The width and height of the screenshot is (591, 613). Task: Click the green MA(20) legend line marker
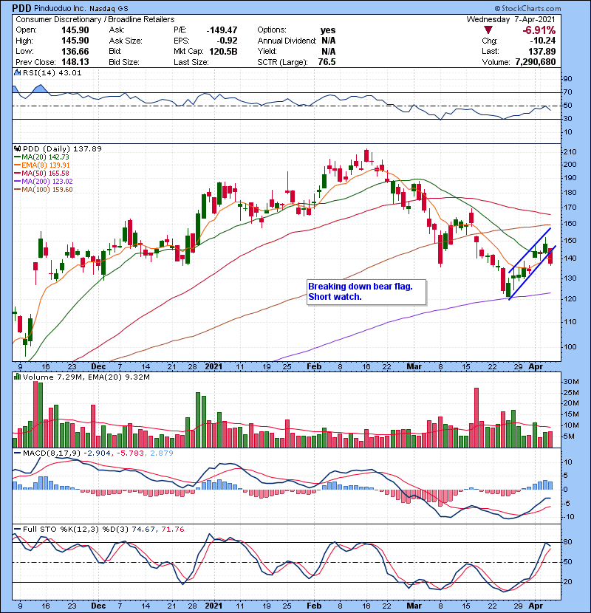pyautogui.click(x=18, y=157)
